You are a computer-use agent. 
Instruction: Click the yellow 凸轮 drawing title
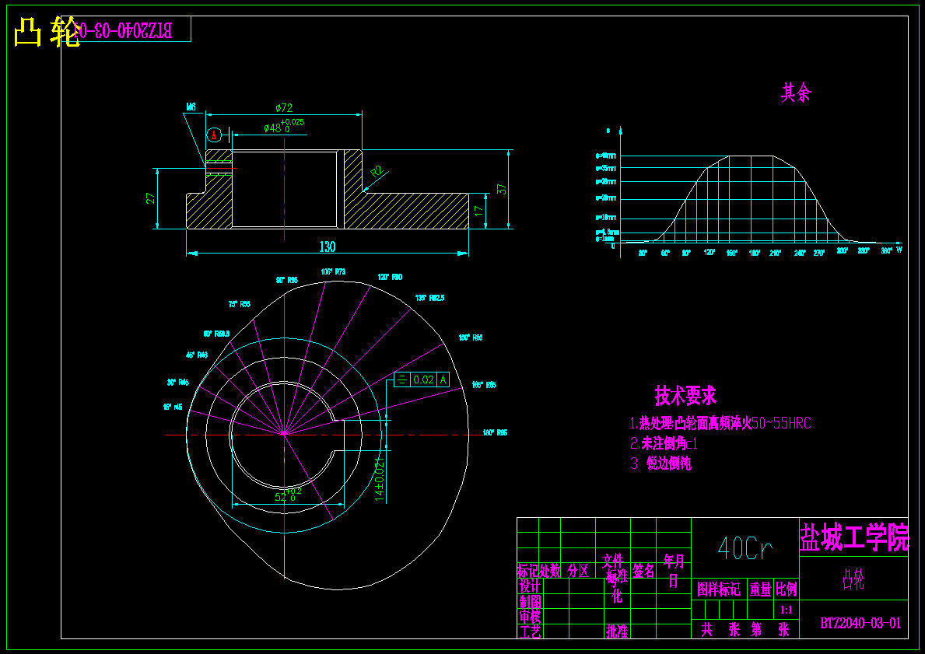(x=46, y=33)
